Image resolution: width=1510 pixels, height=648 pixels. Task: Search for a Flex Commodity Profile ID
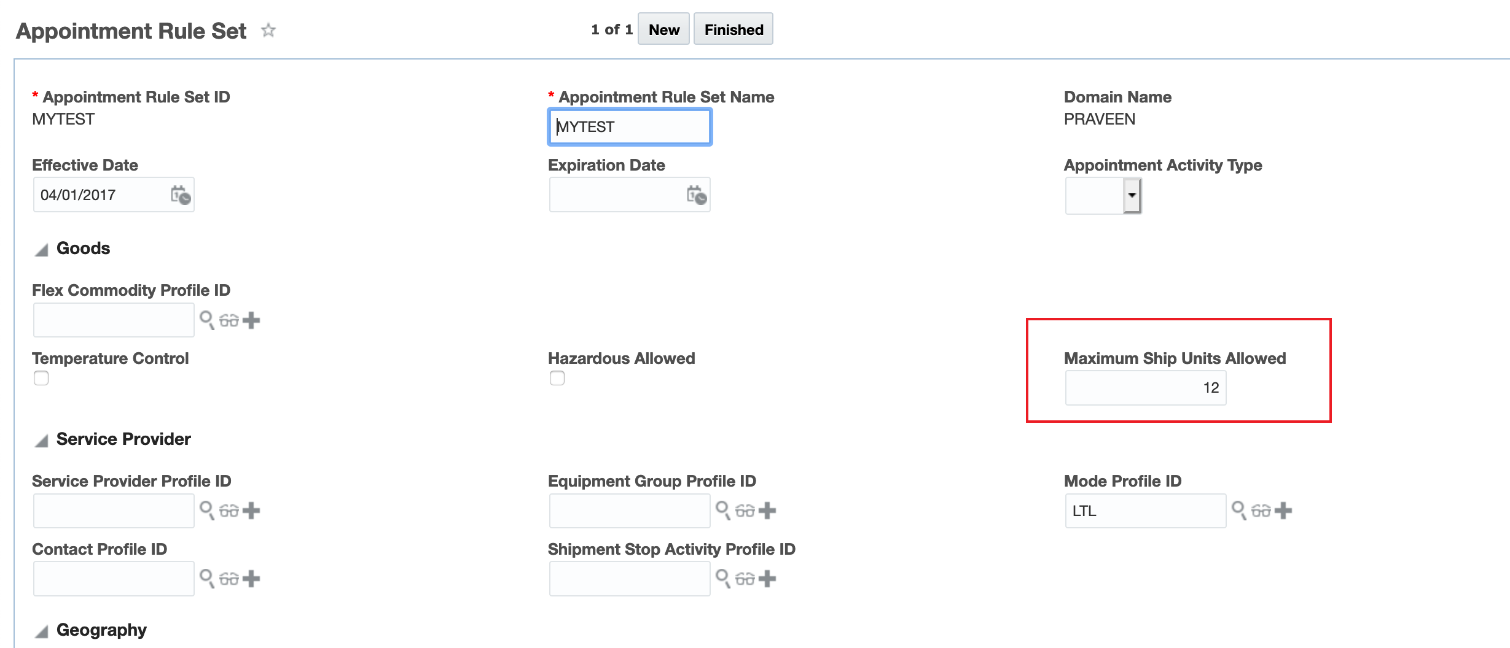tap(207, 320)
